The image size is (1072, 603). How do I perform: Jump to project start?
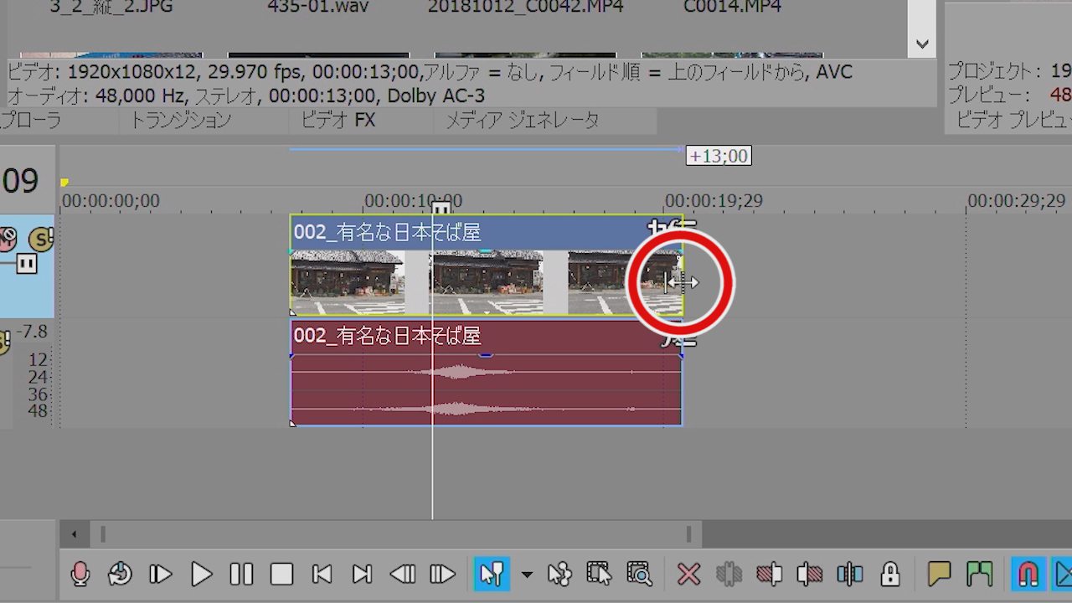322,574
